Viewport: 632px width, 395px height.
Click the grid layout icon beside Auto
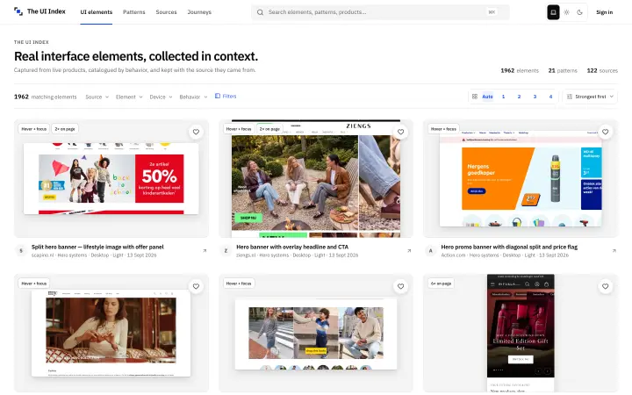click(475, 97)
